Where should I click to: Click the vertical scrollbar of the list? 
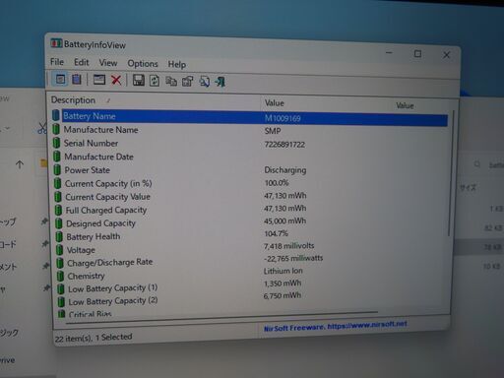(450, 173)
